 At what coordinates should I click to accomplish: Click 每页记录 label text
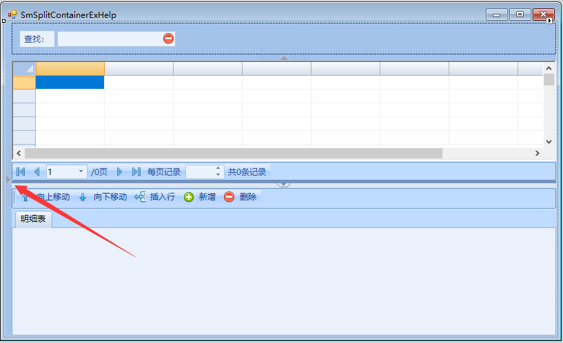tap(164, 172)
